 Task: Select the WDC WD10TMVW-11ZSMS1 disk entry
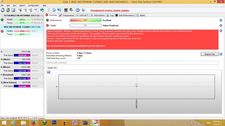pyautogui.click(x=22, y=31)
